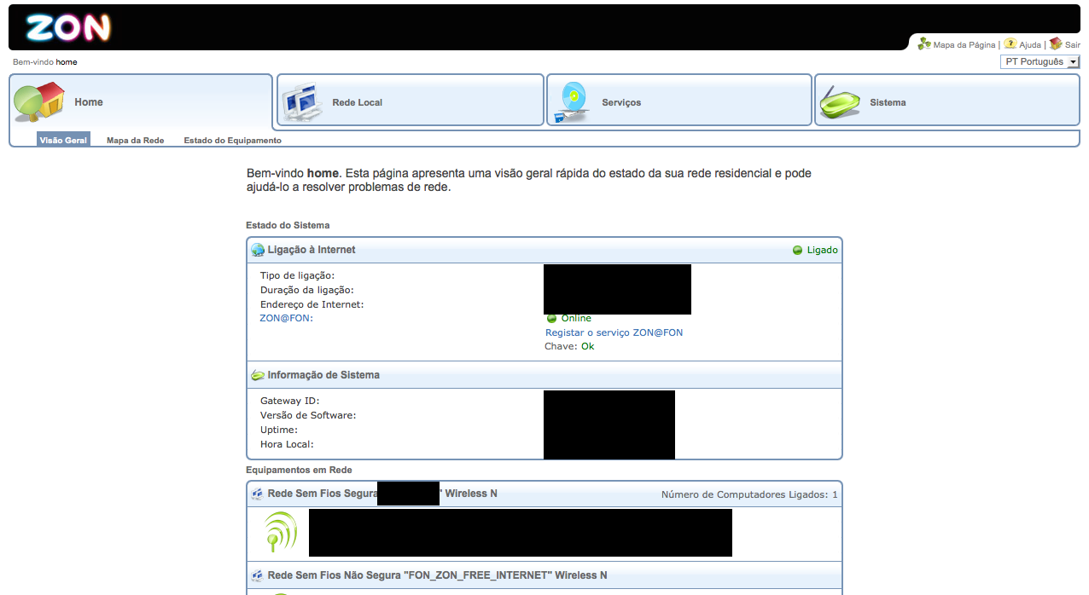Click the Ajuda question mark icon
This screenshot has height=595, width=1089.
(x=1010, y=43)
